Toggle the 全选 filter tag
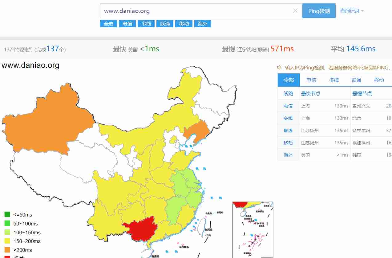The width and height of the screenshot is (392, 258). coord(108,24)
